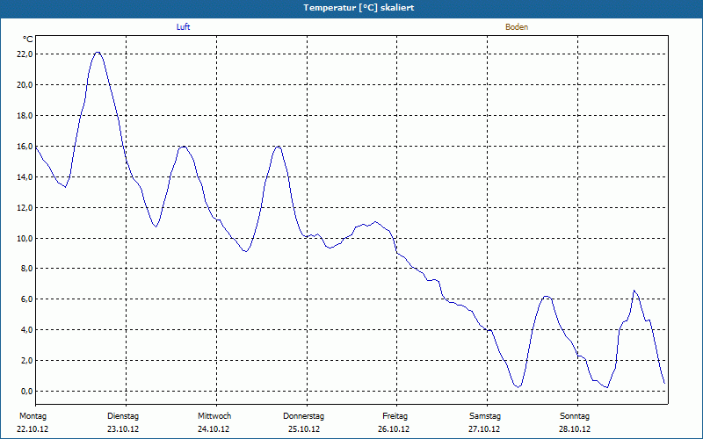Click the 'Boden' legend label
The height and width of the screenshot is (439, 703).
[x=517, y=27]
